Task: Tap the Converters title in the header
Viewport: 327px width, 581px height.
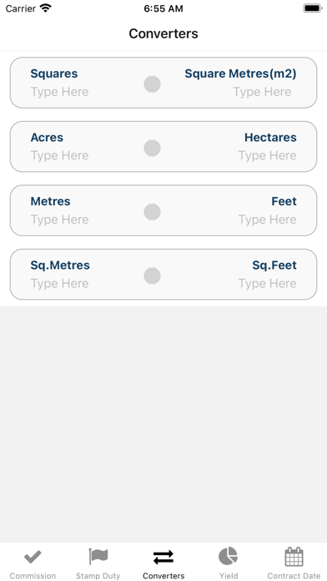Action: click(163, 33)
